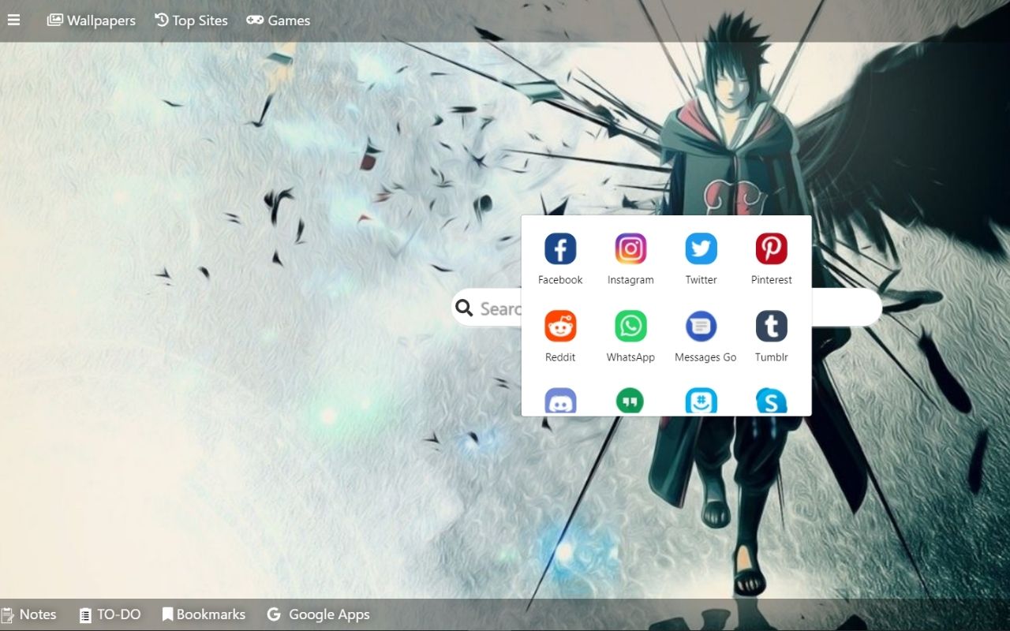Open the Notes panel
Screen dimensions: 1010x631
click(x=30, y=614)
